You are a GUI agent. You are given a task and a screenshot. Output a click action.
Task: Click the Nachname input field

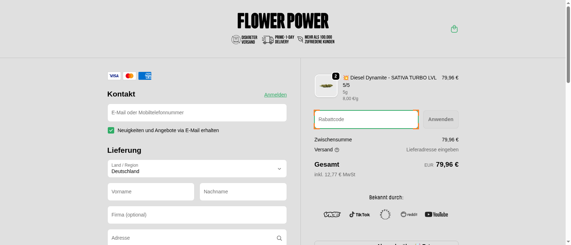[243, 192]
